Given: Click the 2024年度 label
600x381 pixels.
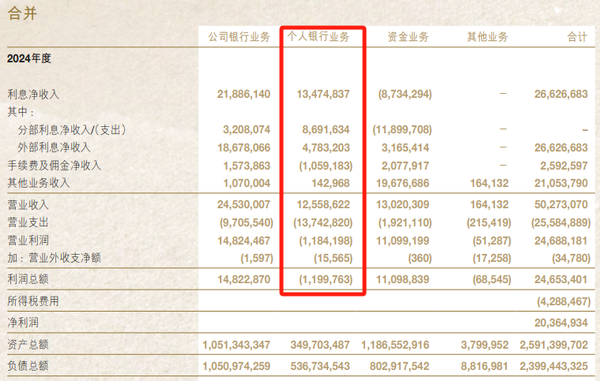Looking at the screenshot, I should [x=29, y=58].
